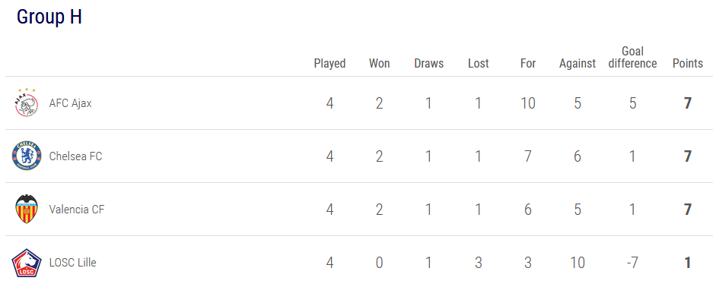Select Ajax's goals for value 10
The height and width of the screenshot is (287, 716).
click(x=528, y=103)
